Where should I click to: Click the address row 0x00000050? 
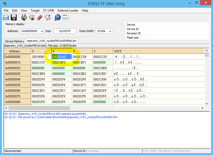point(17,85)
